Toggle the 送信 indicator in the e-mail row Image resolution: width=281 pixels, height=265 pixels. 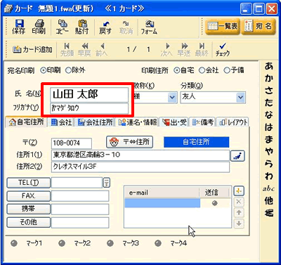(x=215, y=203)
